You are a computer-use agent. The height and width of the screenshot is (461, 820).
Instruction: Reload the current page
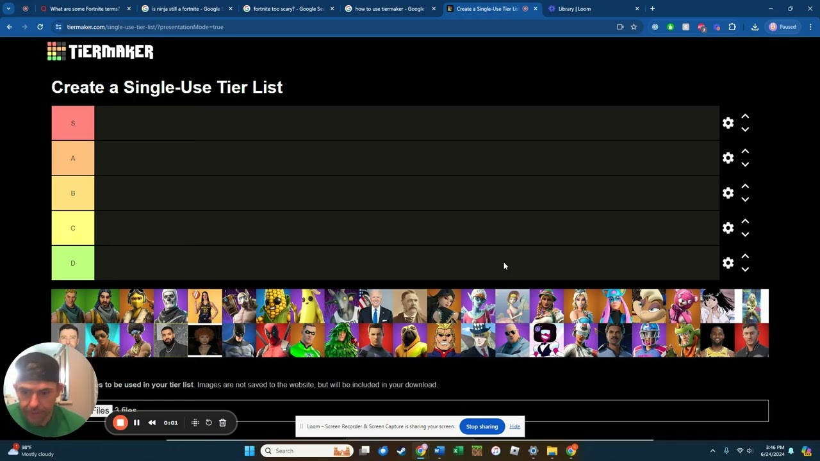coord(40,27)
